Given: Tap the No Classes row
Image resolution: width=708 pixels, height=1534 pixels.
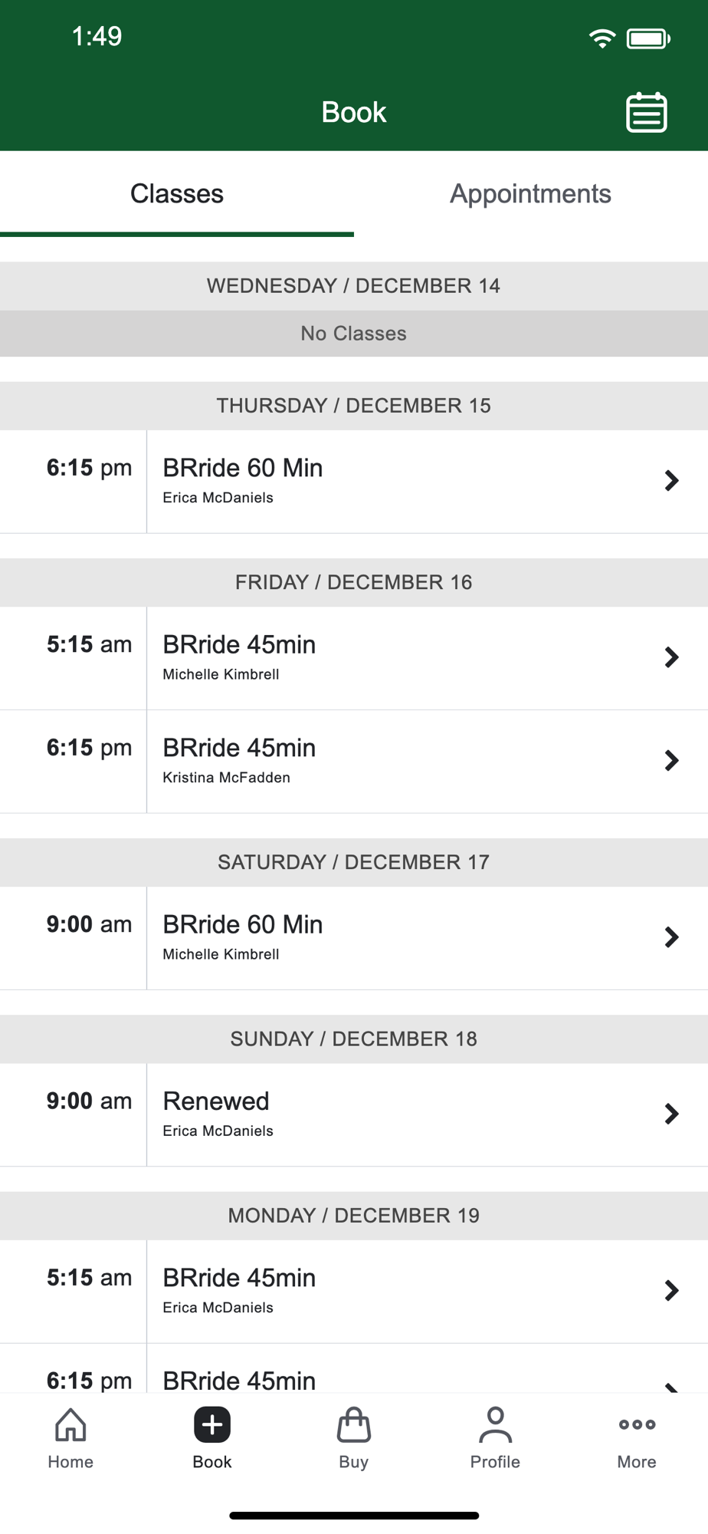Looking at the screenshot, I should click(353, 334).
